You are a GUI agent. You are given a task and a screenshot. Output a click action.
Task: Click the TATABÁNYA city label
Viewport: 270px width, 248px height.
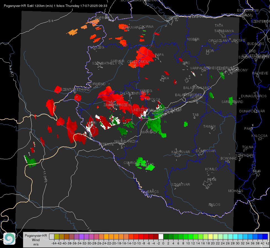[x=224, y=31]
